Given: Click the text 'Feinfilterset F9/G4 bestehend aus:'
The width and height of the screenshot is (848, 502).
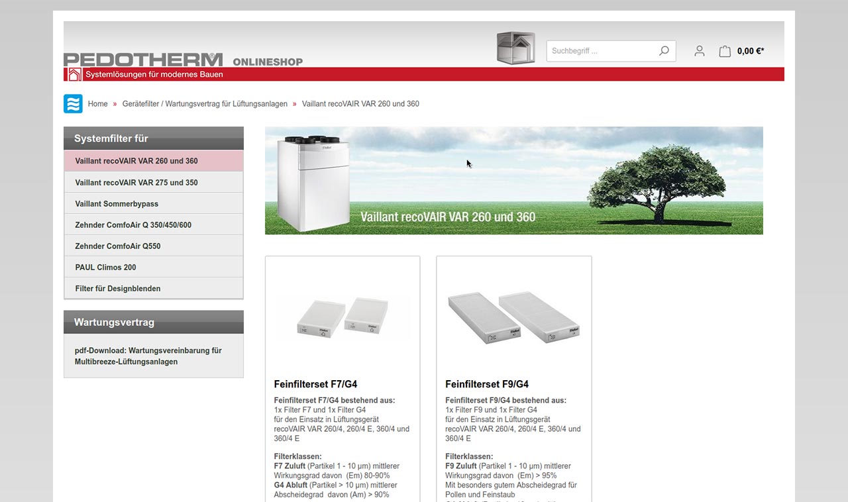Looking at the screenshot, I should 506,401.
